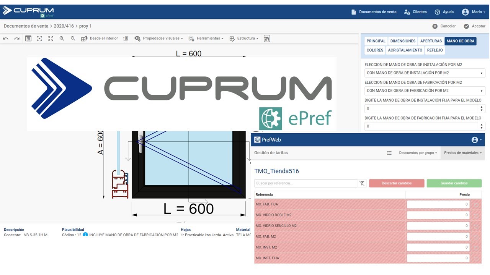Open the fabrication labor per M2 dropdown
The height and width of the screenshot is (275, 490).
pos(425,91)
